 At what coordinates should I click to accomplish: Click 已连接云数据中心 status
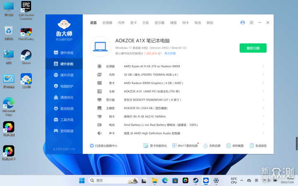tap(103, 146)
